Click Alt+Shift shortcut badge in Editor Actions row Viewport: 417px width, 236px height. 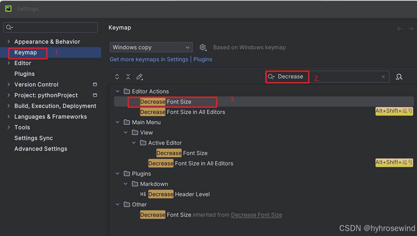point(394,111)
